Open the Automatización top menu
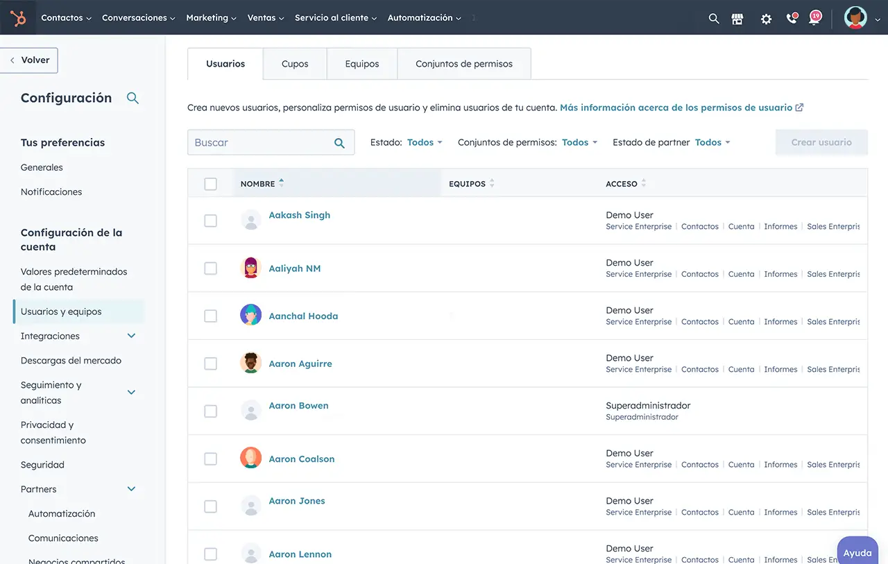The width and height of the screenshot is (888, 564). [424, 18]
